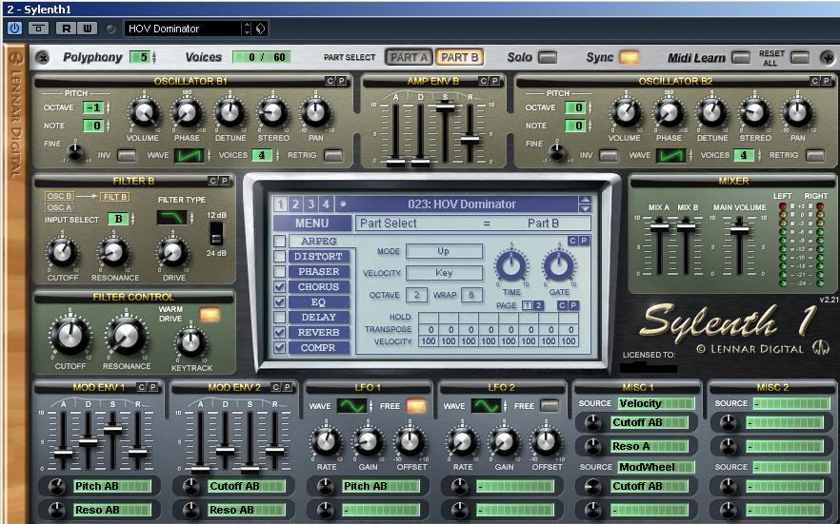The image size is (840, 524).
Task: Open the preset browser diamond icon
Action: (260, 29)
